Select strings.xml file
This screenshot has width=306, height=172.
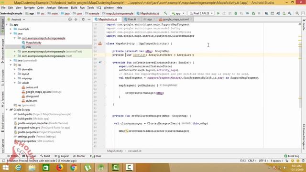coord(32,97)
